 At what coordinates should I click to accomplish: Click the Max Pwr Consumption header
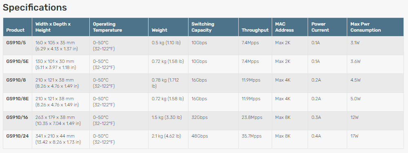point(366,27)
